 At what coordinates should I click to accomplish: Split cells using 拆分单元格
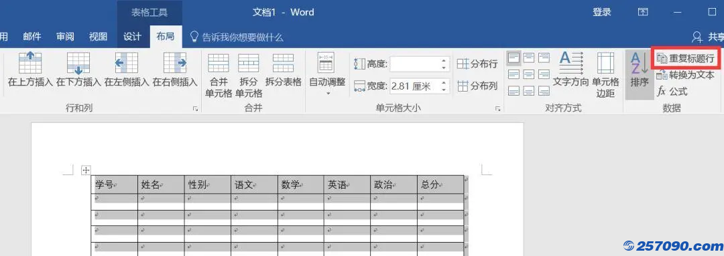[x=249, y=76]
